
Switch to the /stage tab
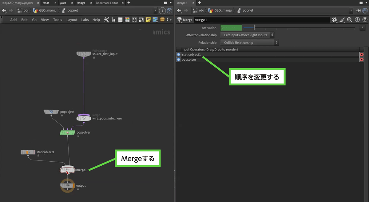(81, 3)
